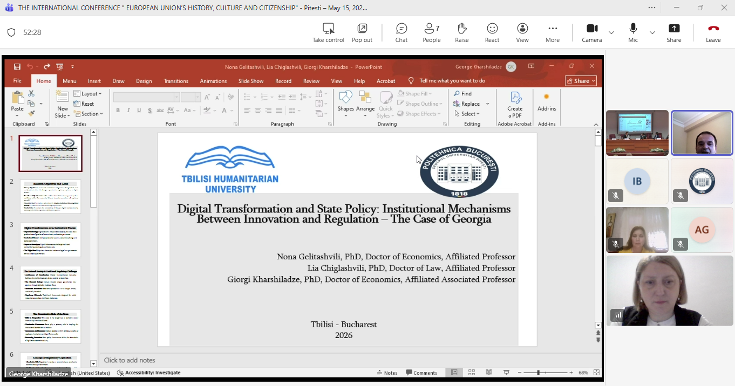This screenshot has height=386, width=735.
Task: Click the Cut scissors icon
Action: click(x=31, y=94)
